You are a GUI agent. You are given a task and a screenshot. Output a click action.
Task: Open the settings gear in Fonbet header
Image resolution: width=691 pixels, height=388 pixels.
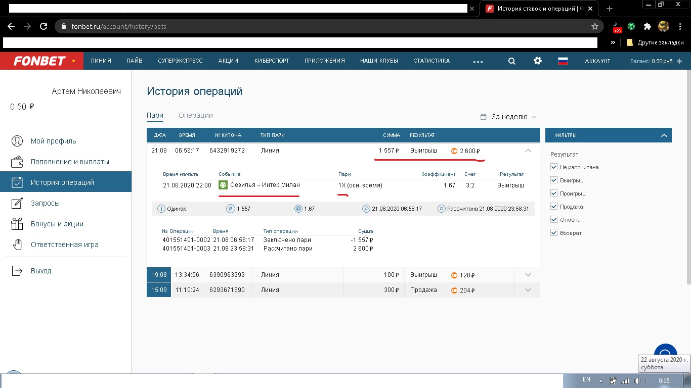pos(538,61)
